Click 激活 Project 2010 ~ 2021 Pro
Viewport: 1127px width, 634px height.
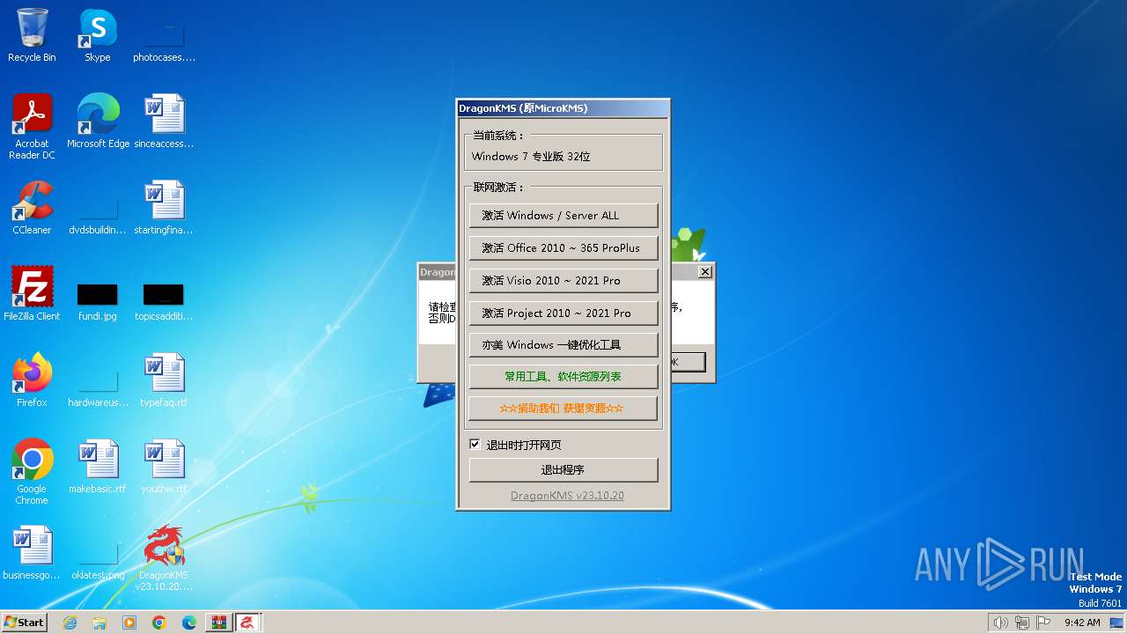563,313
